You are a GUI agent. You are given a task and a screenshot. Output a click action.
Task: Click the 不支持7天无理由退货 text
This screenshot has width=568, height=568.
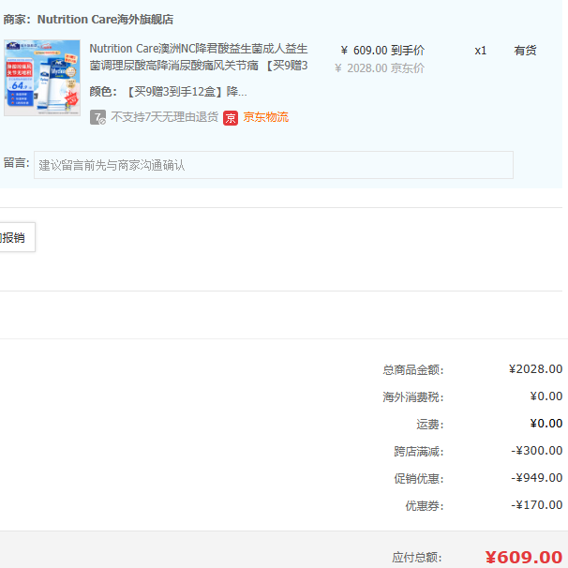click(164, 117)
